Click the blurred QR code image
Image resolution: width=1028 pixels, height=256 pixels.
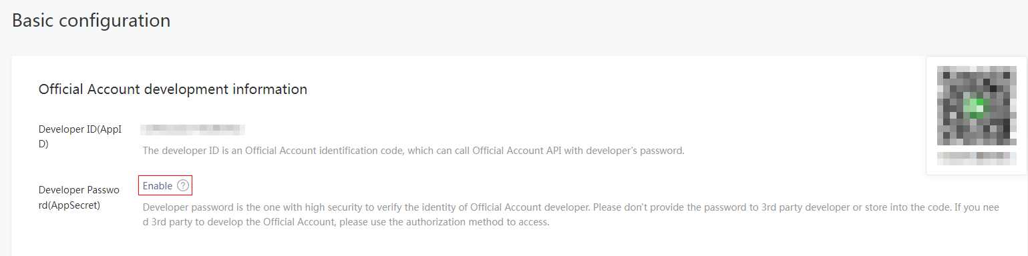click(x=976, y=106)
